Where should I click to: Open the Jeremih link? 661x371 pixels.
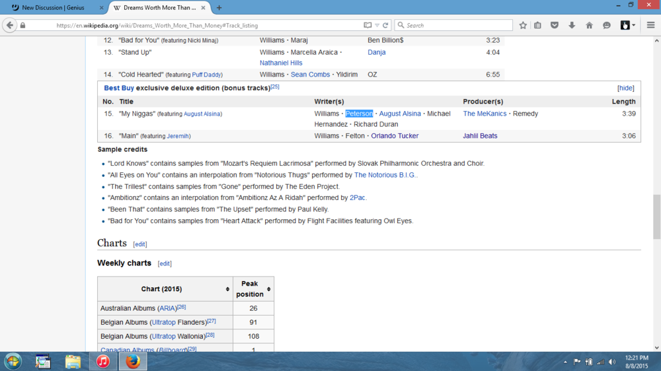(178, 136)
